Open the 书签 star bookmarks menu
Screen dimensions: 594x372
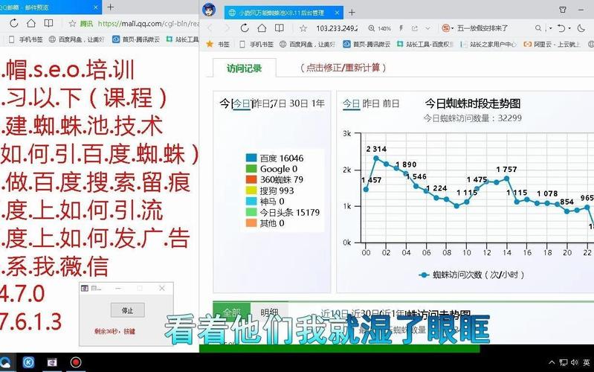click(x=219, y=44)
